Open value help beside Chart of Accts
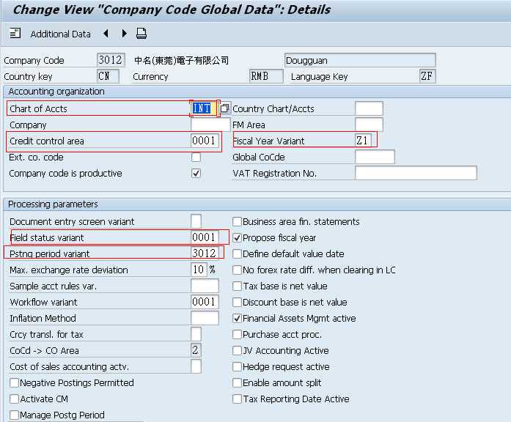The image size is (511, 422). click(224, 108)
